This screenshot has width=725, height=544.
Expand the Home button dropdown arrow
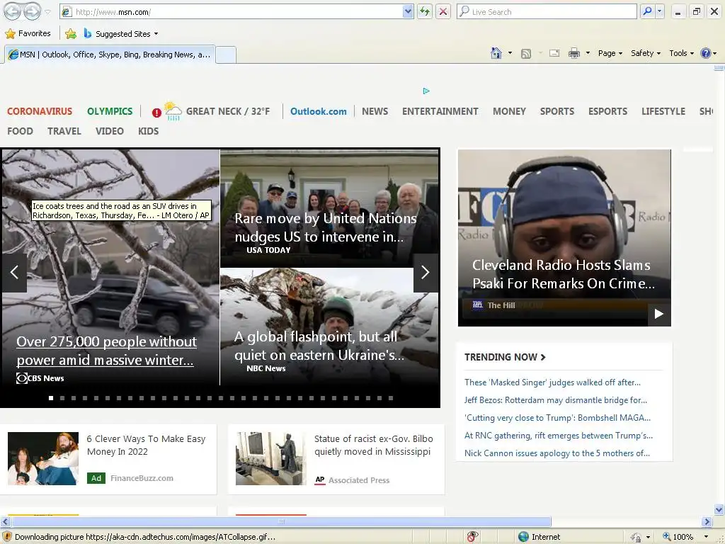(x=510, y=53)
